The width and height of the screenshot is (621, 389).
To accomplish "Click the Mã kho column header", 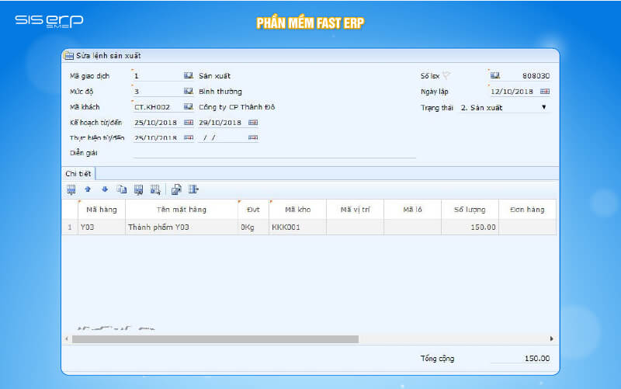I will [x=298, y=210].
